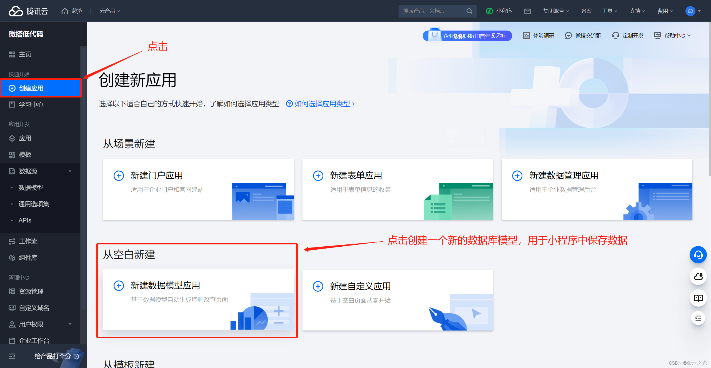Click the floating cloud icon button
This screenshot has height=368, width=711.
pyautogui.click(x=698, y=276)
